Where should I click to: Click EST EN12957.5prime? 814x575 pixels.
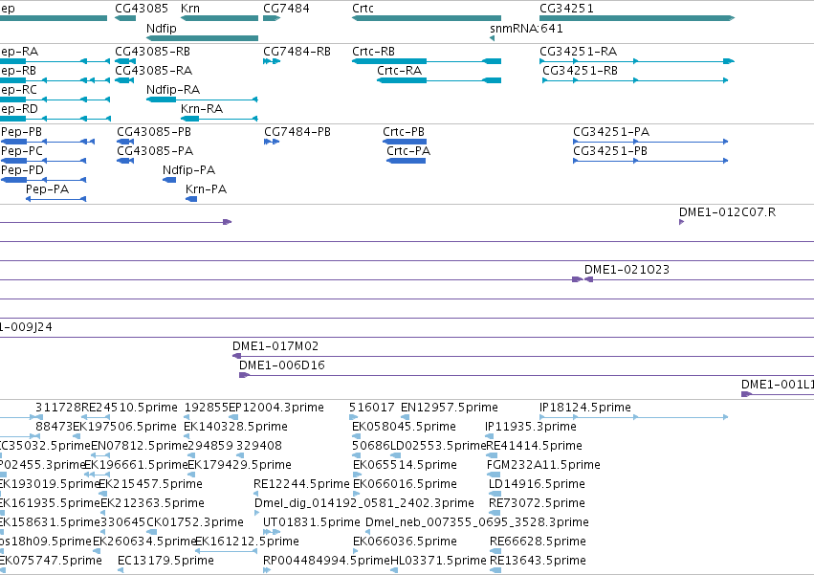click(449, 408)
